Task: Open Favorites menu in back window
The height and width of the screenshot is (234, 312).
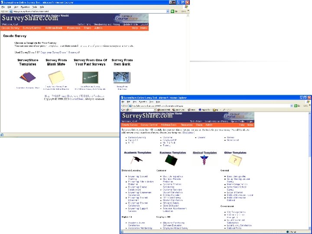Action: (25, 7)
